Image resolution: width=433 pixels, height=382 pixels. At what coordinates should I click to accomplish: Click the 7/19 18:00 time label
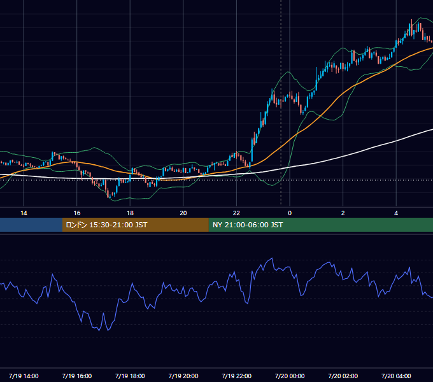[130, 376]
